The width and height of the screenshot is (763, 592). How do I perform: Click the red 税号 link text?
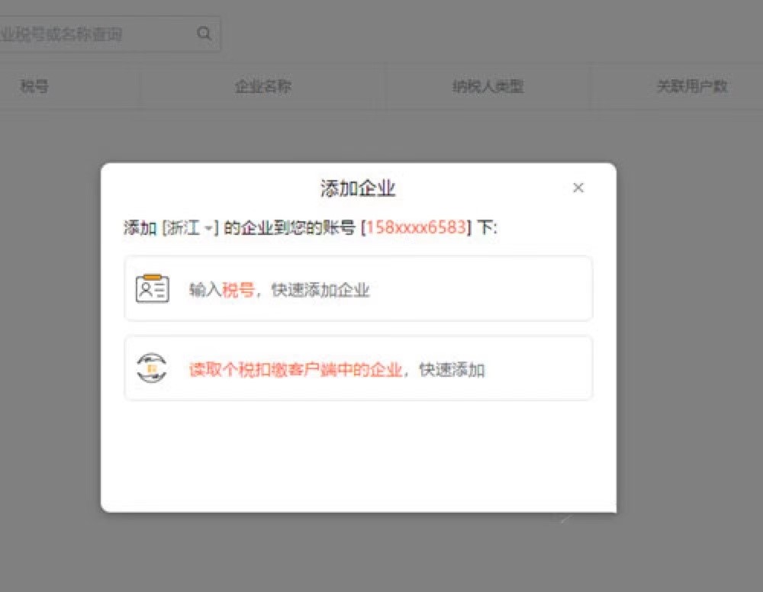pyautogui.click(x=238, y=290)
